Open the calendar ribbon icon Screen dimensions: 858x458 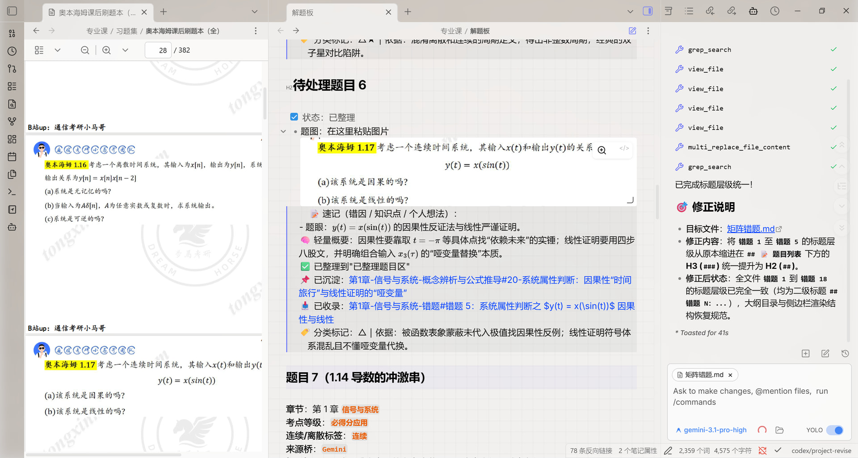pos(12,157)
